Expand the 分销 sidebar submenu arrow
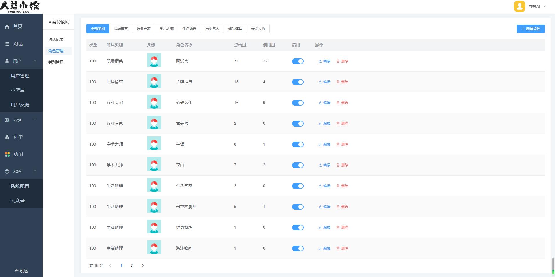Image resolution: width=555 pixels, height=277 pixels. (x=35, y=120)
